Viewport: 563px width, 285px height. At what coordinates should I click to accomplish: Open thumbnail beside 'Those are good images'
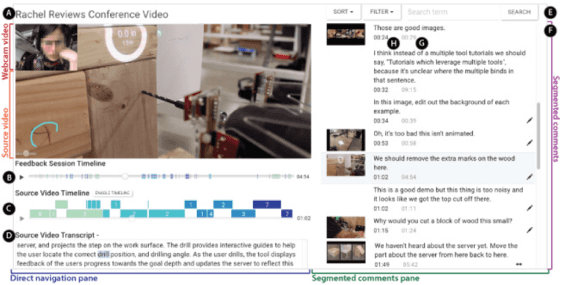pyautogui.click(x=346, y=34)
